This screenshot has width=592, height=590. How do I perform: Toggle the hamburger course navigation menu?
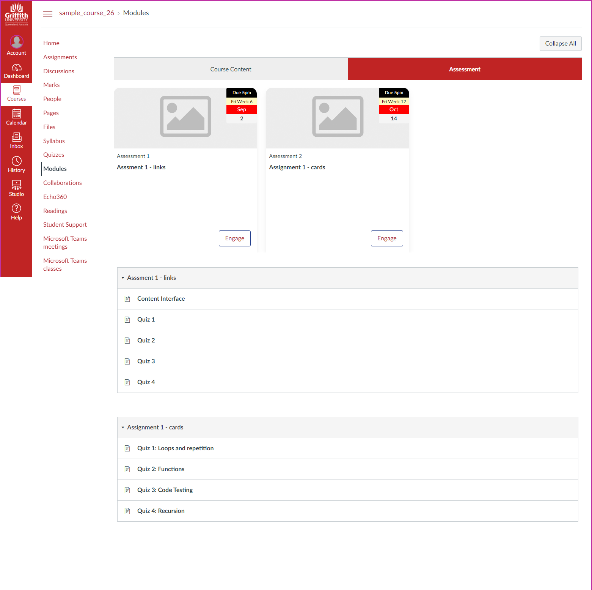[48, 14]
